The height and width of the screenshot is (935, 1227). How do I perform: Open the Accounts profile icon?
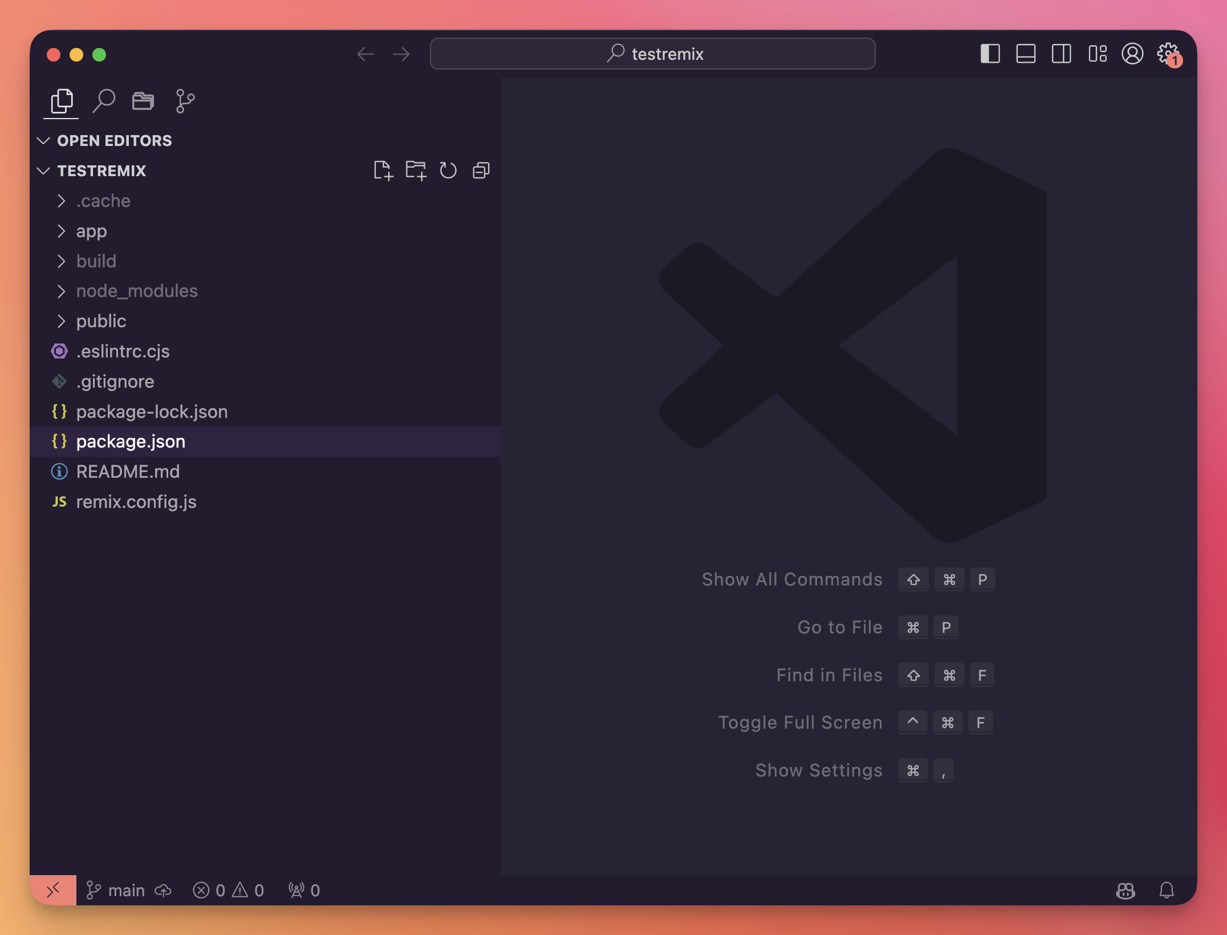(1132, 54)
